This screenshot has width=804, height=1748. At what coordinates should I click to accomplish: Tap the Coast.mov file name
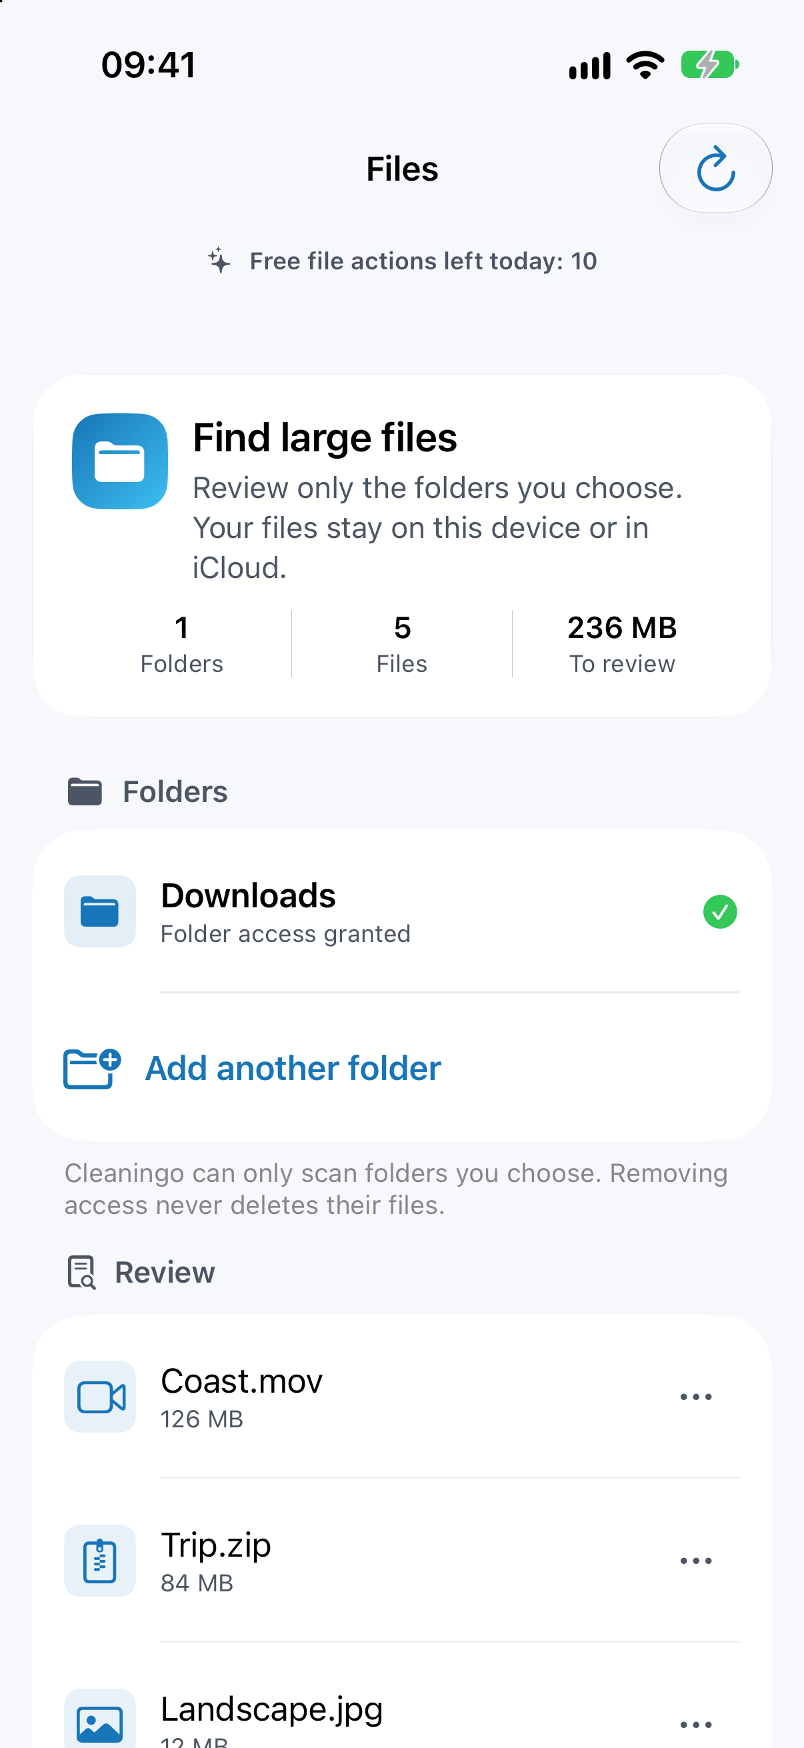(x=241, y=1381)
